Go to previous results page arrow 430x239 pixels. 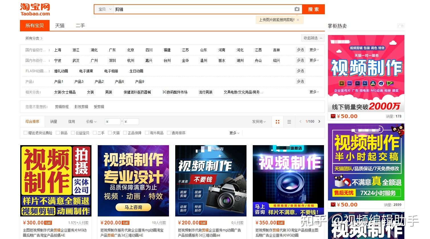[x=300, y=121]
